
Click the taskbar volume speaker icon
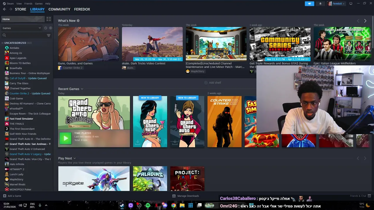tap(20, 205)
